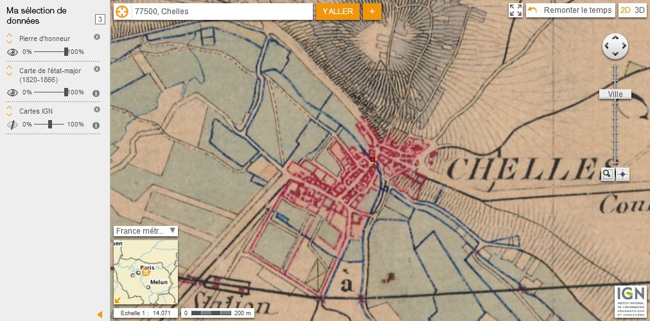Move Carte de l'état-major layer up
Screen dimensions: 650x321
[x=9, y=68]
